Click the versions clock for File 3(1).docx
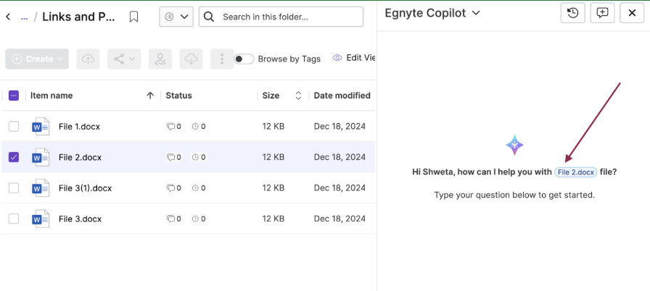 [x=199, y=188]
